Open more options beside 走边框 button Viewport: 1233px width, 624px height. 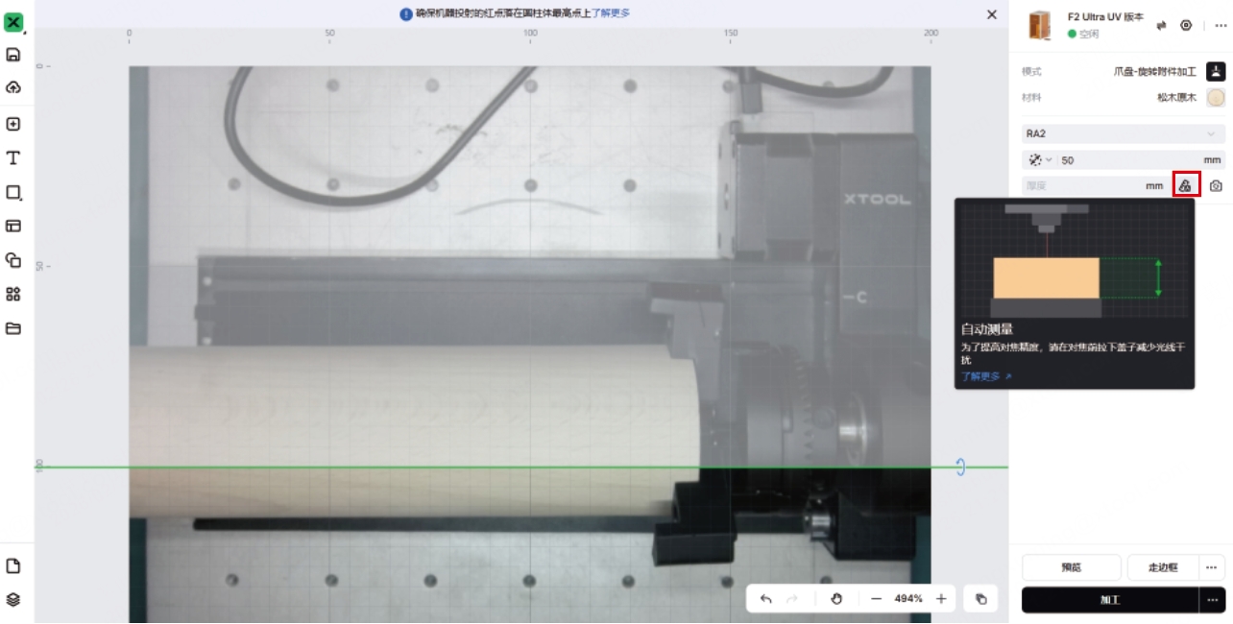(1212, 567)
